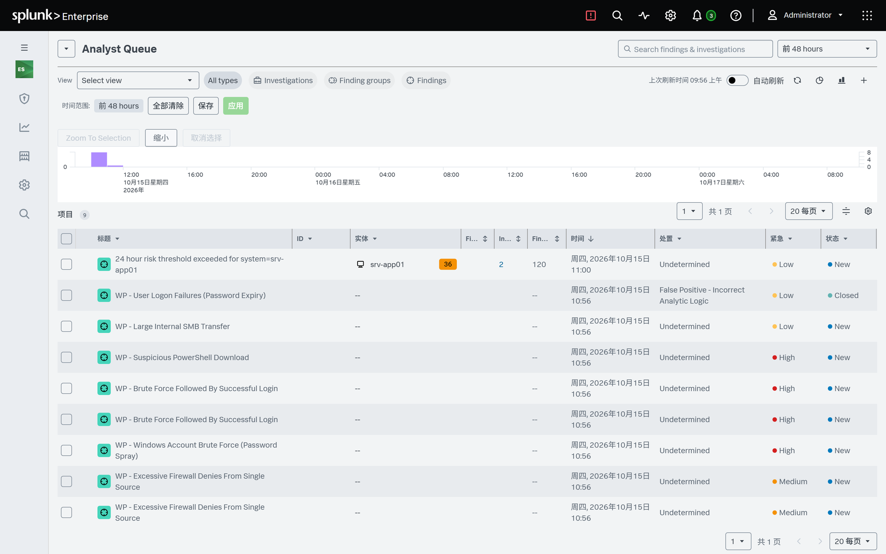Click the 保存 save button
The width and height of the screenshot is (886, 554).
point(206,106)
